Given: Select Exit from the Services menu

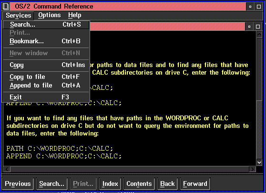Looking at the screenshot, I should coord(46,97).
